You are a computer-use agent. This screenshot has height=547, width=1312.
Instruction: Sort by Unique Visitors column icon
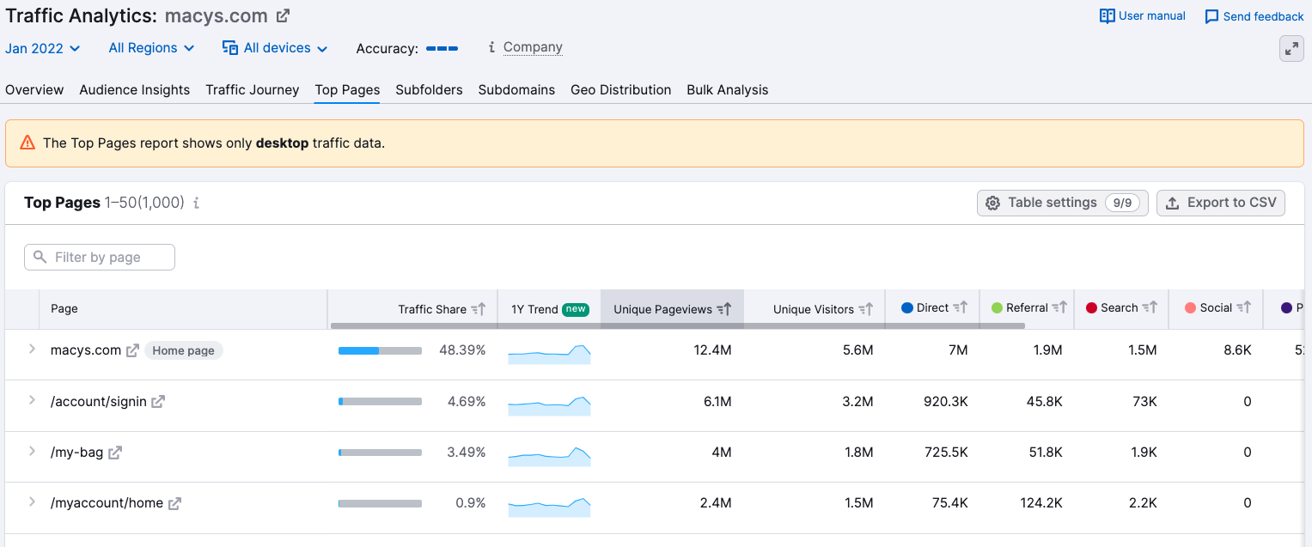pyautogui.click(x=866, y=309)
